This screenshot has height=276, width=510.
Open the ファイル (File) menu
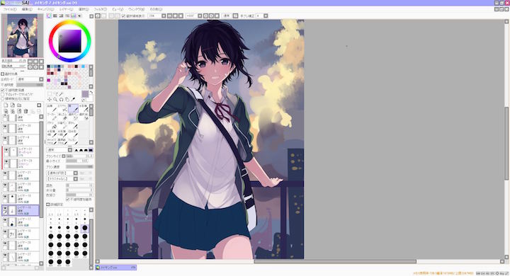click(10, 9)
